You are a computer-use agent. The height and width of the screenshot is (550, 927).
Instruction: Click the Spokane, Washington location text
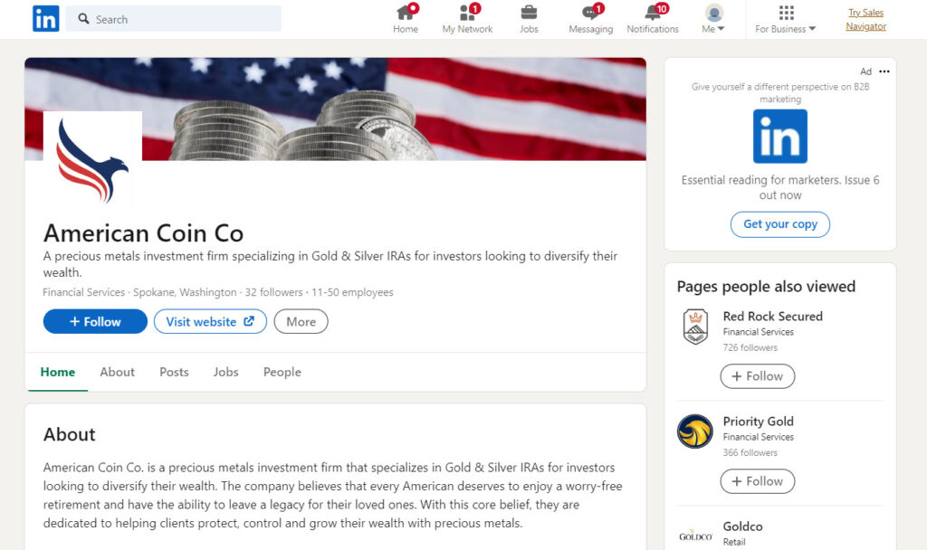coord(185,292)
